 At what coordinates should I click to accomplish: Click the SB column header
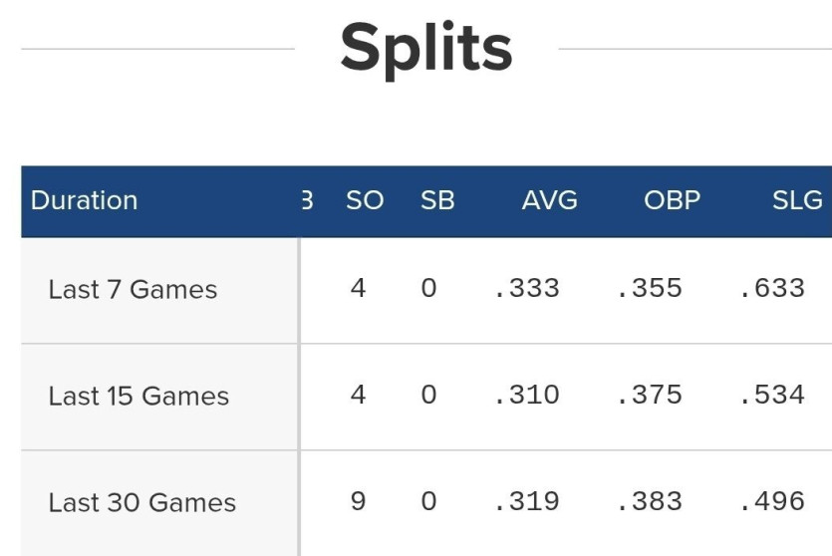437,200
